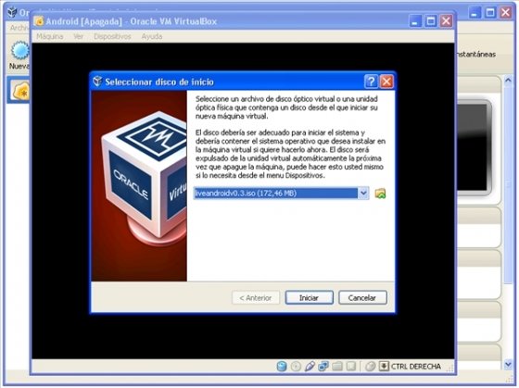Click the Iniciar button
Screen dimensions: 519x388
click(310, 297)
